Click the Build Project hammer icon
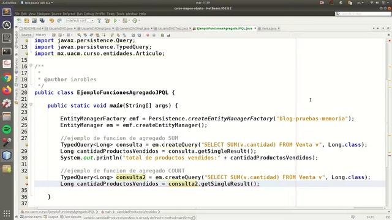392x220 pixels. [99, 21]
